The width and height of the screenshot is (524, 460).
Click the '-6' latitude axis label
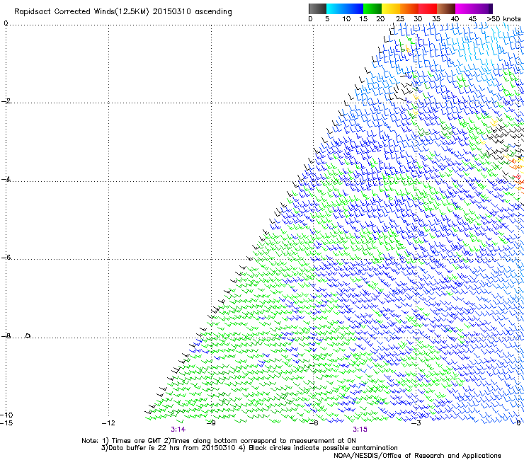point(6,257)
